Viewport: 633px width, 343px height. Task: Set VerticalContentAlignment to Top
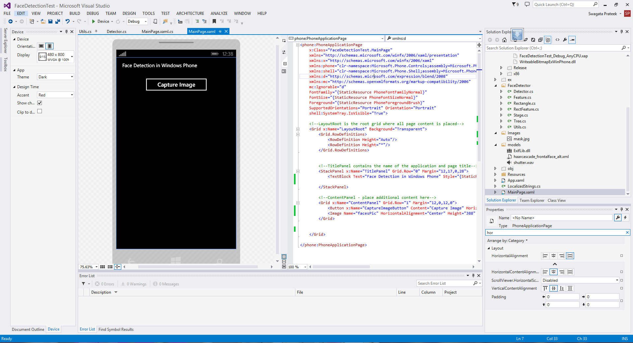[x=545, y=288]
